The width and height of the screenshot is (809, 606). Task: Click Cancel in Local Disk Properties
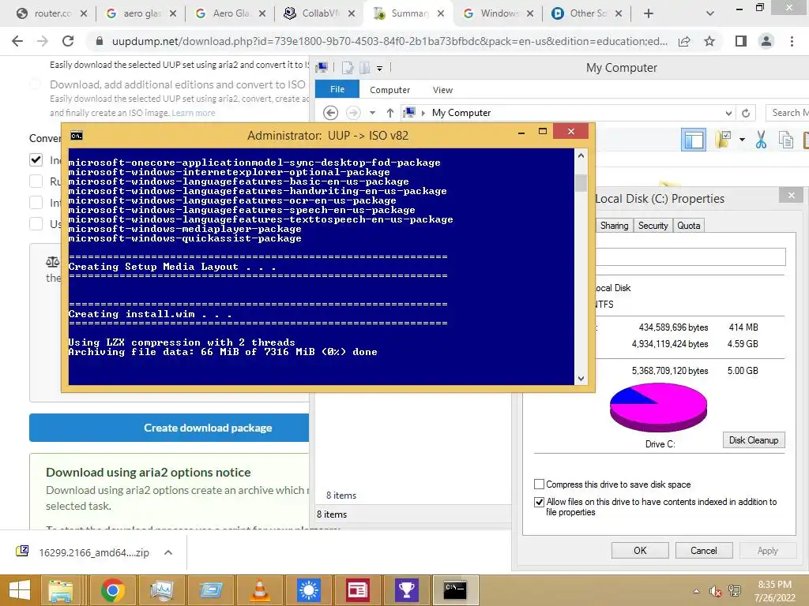point(704,550)
